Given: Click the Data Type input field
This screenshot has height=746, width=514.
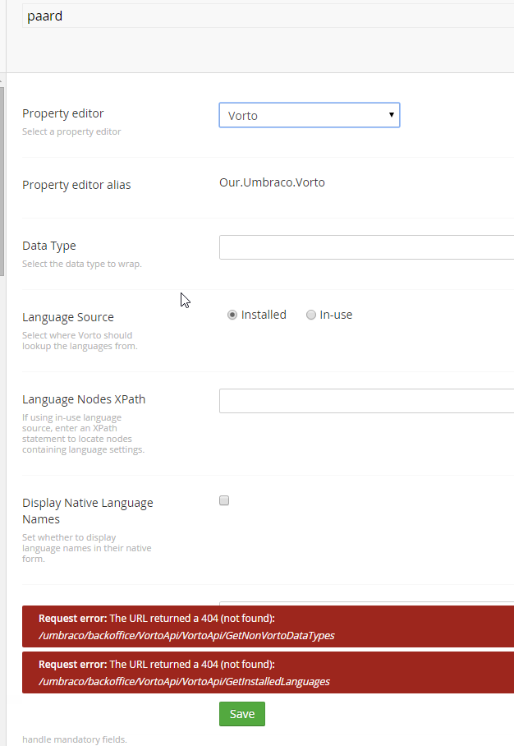Looking at the screenshot, I should (x=366, y=247).
